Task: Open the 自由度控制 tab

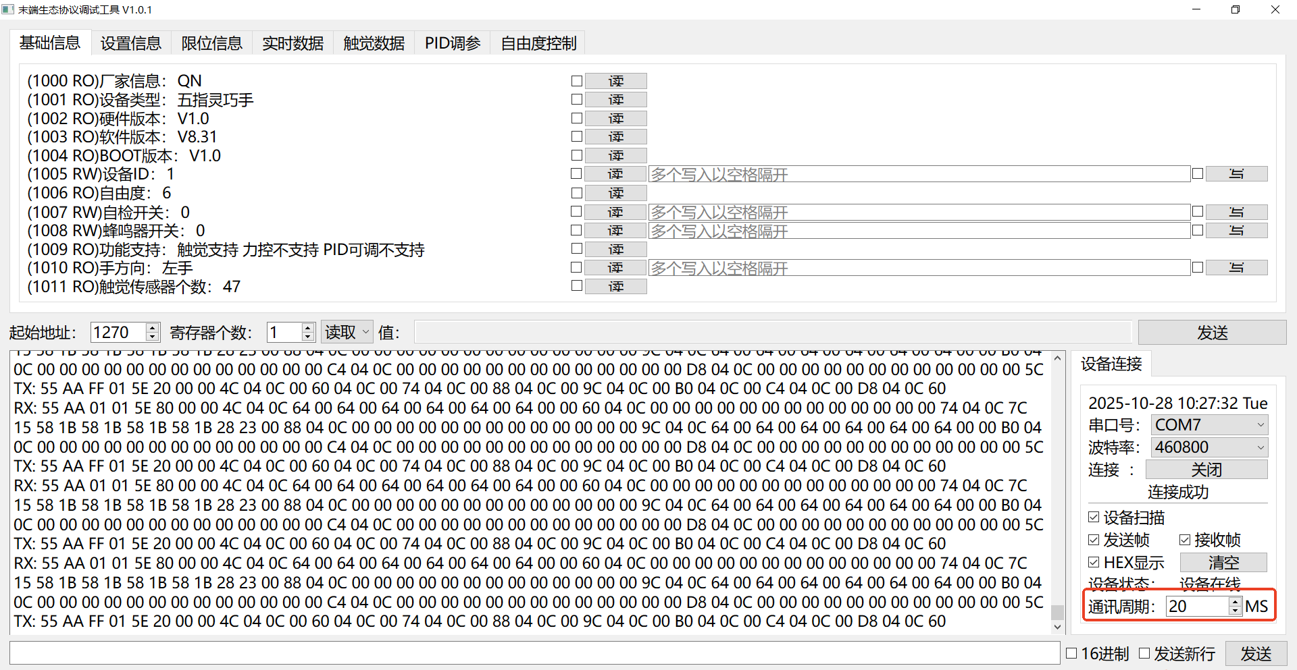Action: (538, 43)
